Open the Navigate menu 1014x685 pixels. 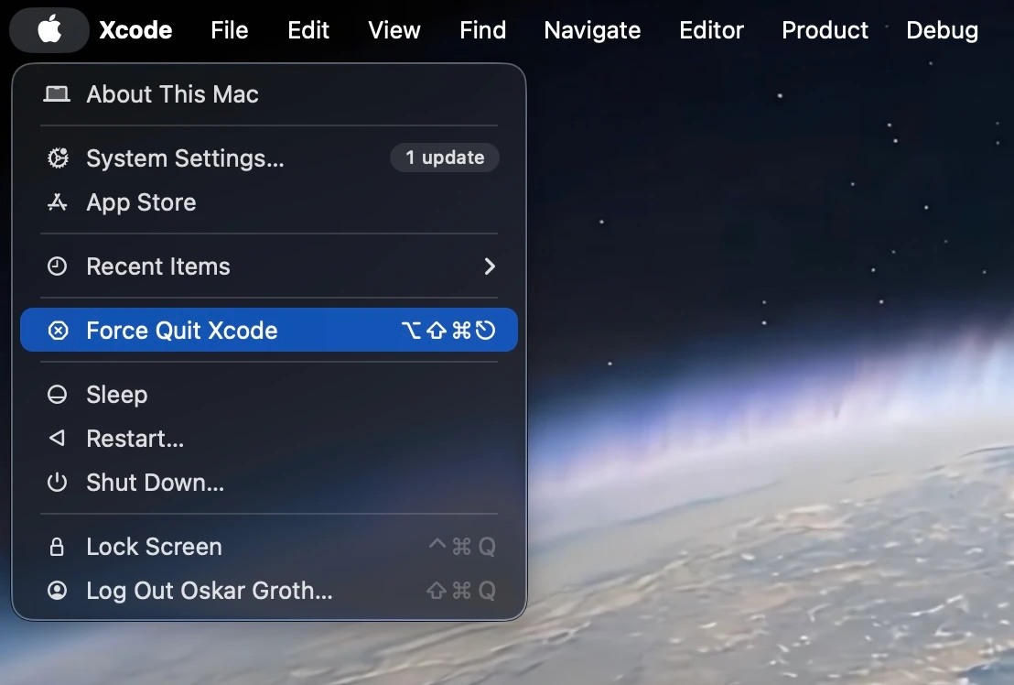click(592, 30)
